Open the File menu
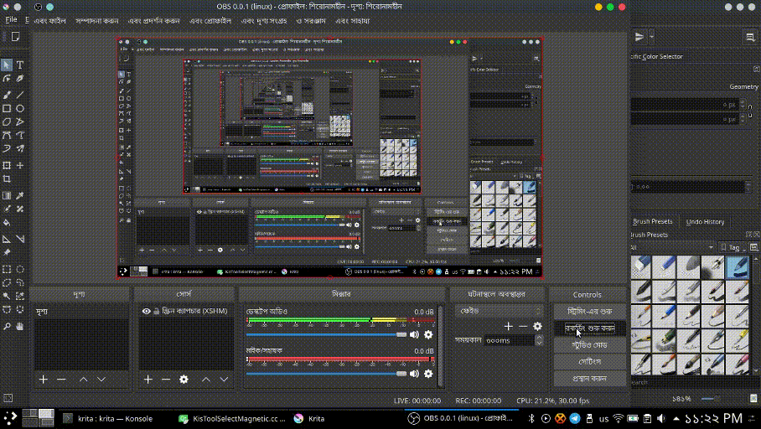The width and height of the screenshot is (761, 429). (11, 20)
